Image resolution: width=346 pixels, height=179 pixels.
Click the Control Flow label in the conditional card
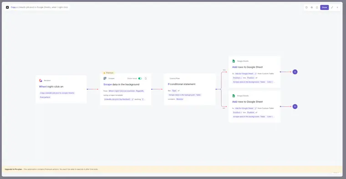pyautogui.click(x=174, y=78)
